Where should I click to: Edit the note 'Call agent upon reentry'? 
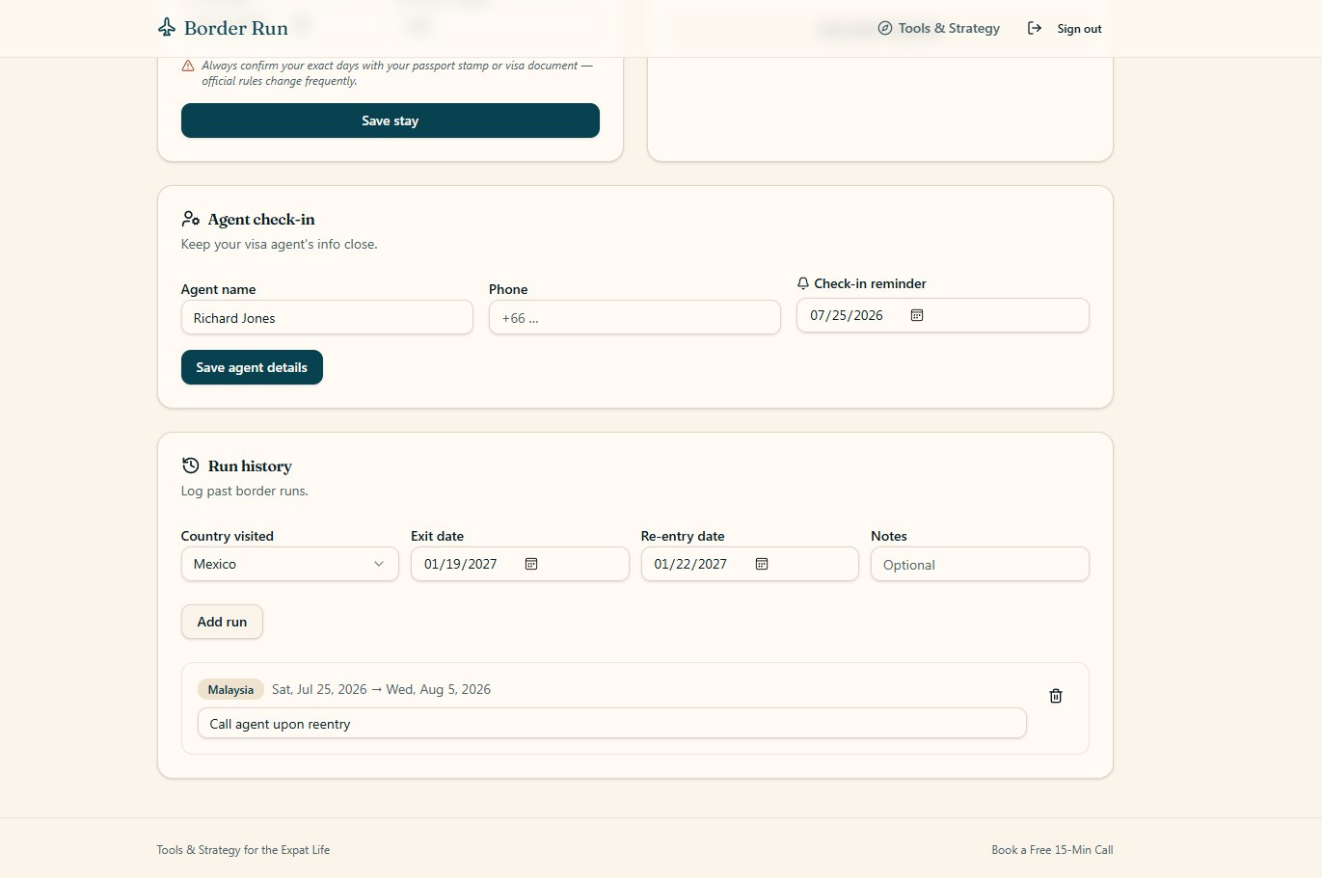612,724
